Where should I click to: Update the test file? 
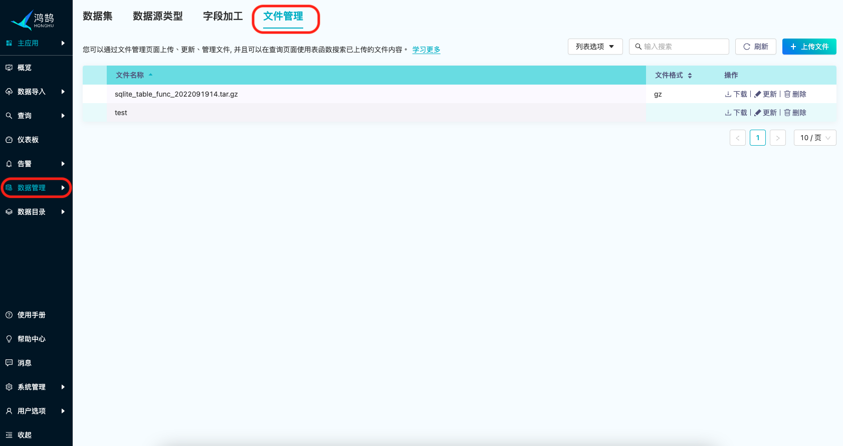tap(765, 113)
